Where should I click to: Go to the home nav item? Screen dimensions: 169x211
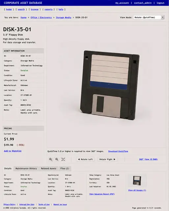pos(9,9)
